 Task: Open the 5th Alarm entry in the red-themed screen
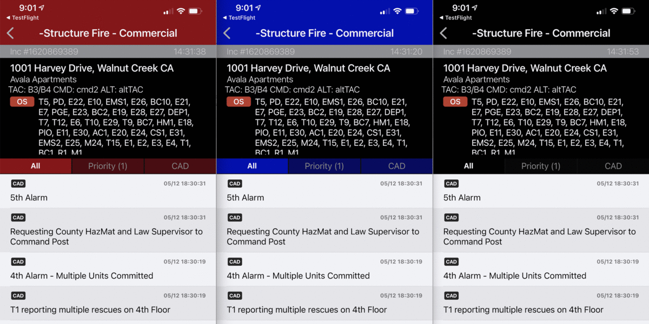(108, 192)
